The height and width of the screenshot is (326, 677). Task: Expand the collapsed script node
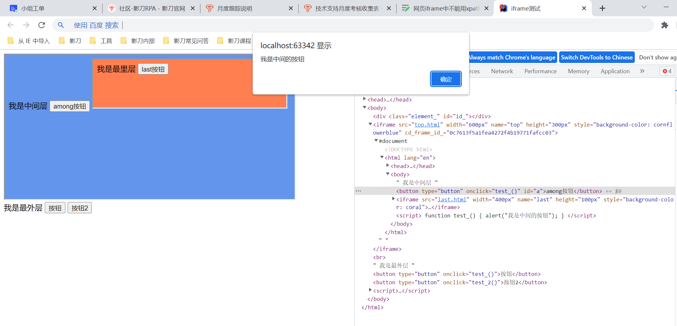(370, 290)
